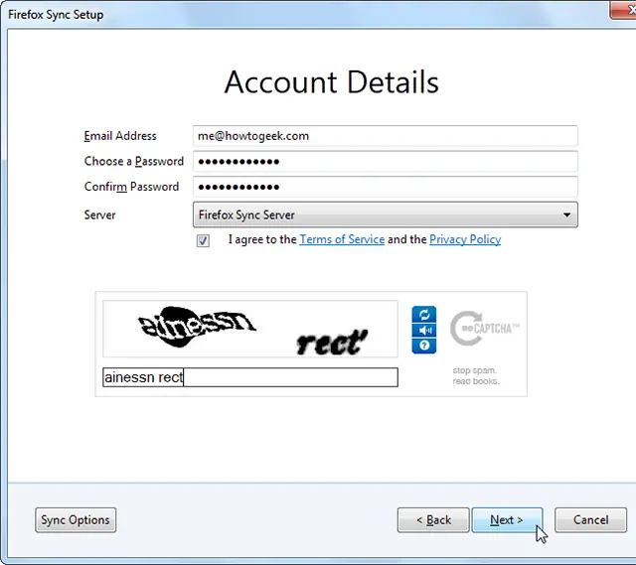Click the Confirm Password label
The width and height of the screenshot is (636, 565).
tap(131, 187)
